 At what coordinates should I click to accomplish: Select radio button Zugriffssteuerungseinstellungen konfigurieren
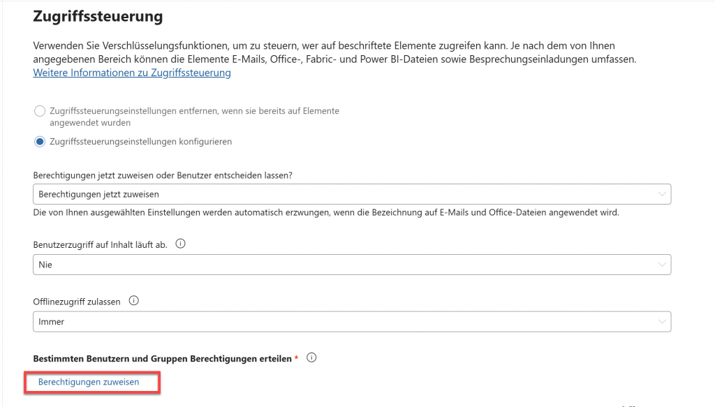(40, 142)
